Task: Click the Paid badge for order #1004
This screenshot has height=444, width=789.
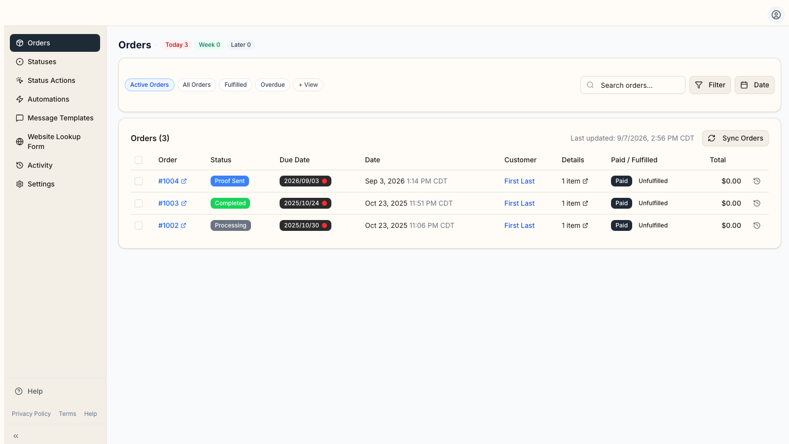Action: coord(621,181)
